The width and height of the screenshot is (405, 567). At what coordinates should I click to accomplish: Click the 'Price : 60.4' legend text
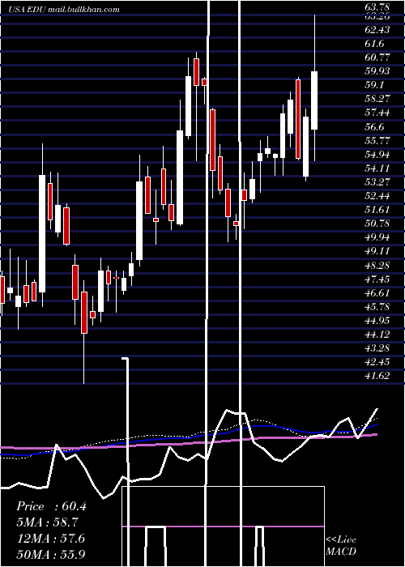coord(51,506)
